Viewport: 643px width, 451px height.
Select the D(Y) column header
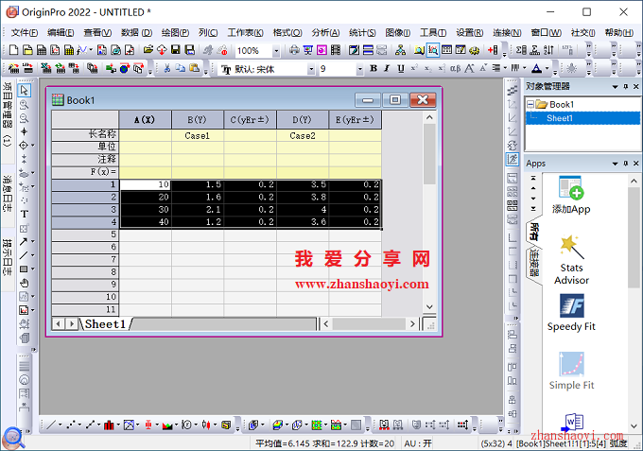(x=303, y=120)
